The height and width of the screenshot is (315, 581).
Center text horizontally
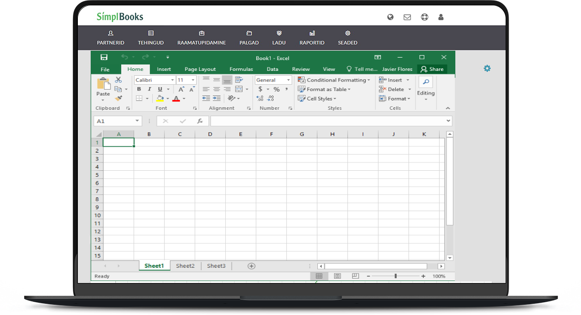pyautogui.click(x=216, y=89)
